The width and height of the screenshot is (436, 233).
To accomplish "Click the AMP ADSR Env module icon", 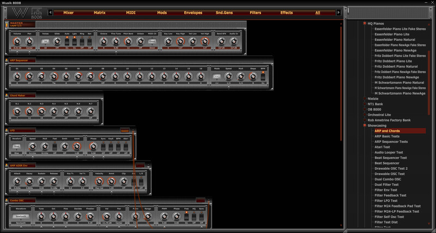I will [7, 165].
